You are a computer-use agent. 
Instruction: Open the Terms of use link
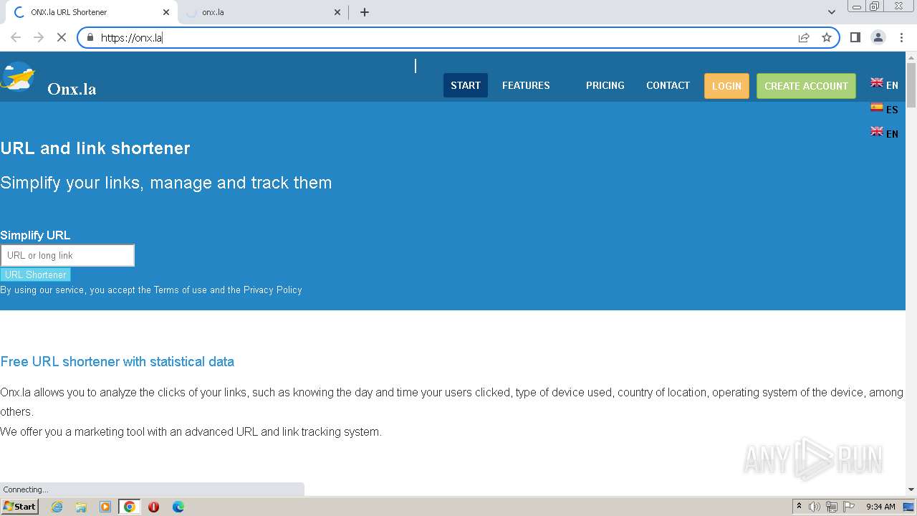tap(180, 290)
